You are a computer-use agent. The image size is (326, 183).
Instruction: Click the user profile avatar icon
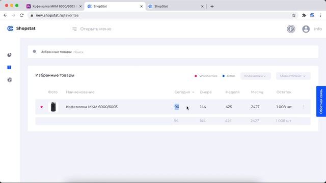coord(306,29)
